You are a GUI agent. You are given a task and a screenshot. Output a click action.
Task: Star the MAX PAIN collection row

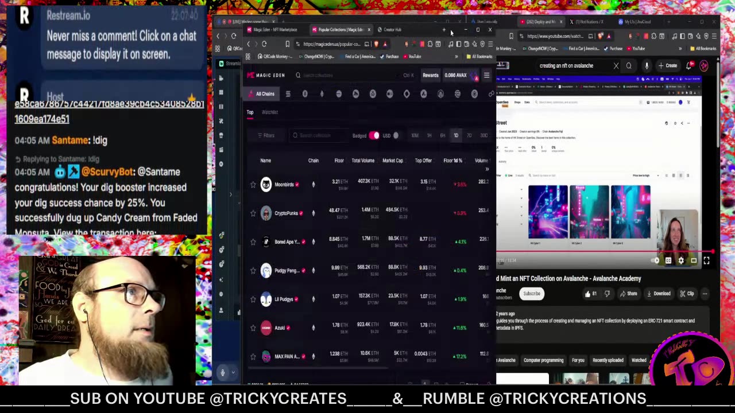click(x=253, y=357)
